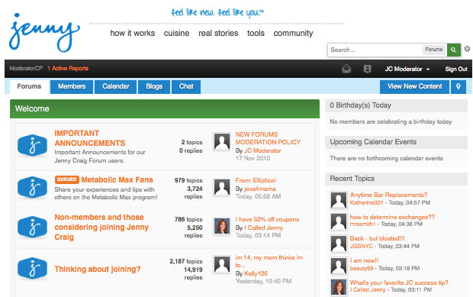Click the green search magnifier button

pos(454,50)
